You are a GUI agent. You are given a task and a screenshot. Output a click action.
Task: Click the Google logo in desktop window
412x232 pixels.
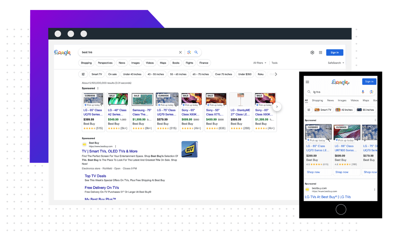click(62, 52)
